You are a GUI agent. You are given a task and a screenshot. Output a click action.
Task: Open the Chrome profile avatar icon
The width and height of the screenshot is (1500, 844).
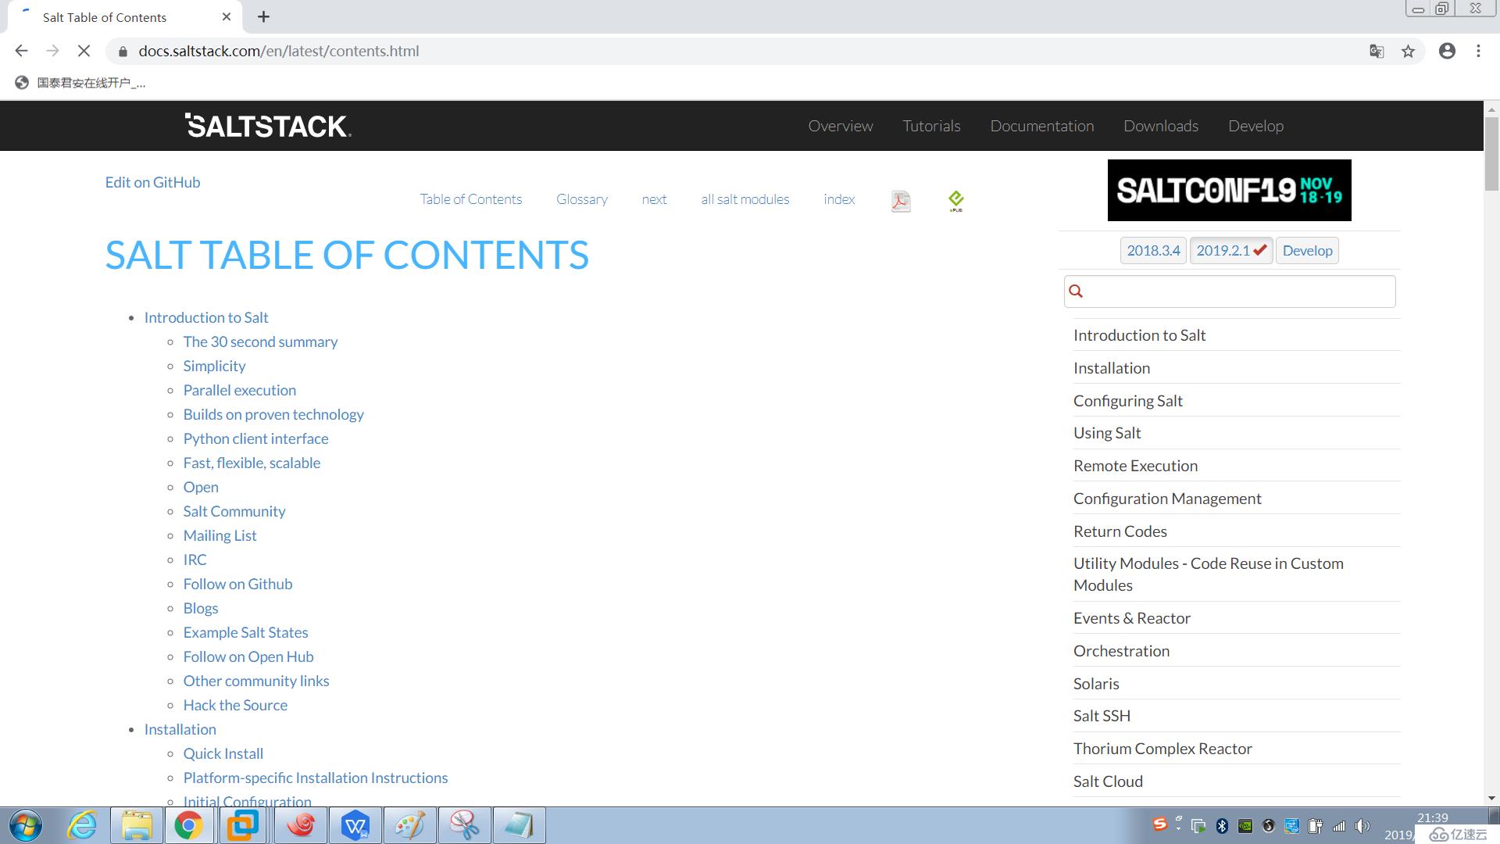click(x=1447, y=51)
